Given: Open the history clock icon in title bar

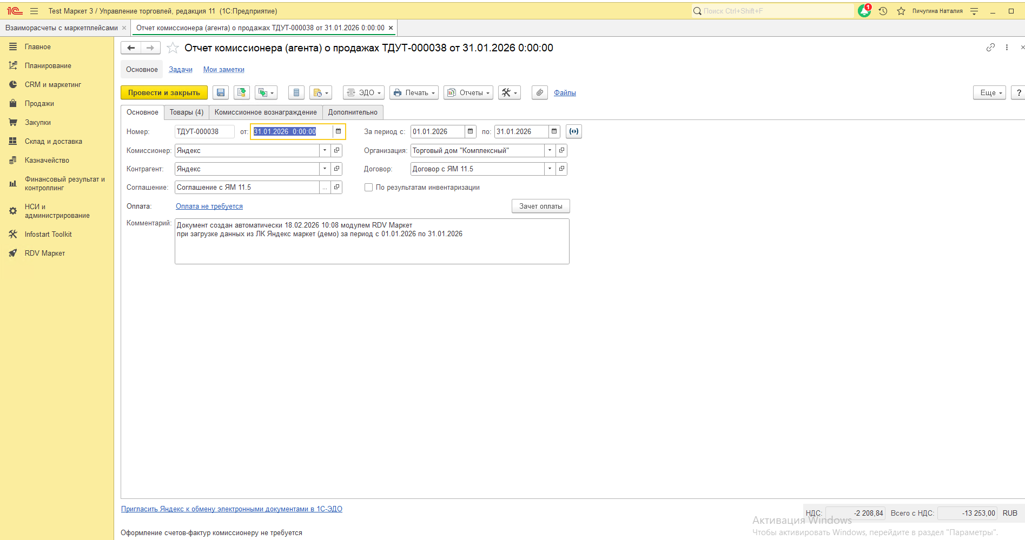Looking at the screenshot, I should [883, 11].
